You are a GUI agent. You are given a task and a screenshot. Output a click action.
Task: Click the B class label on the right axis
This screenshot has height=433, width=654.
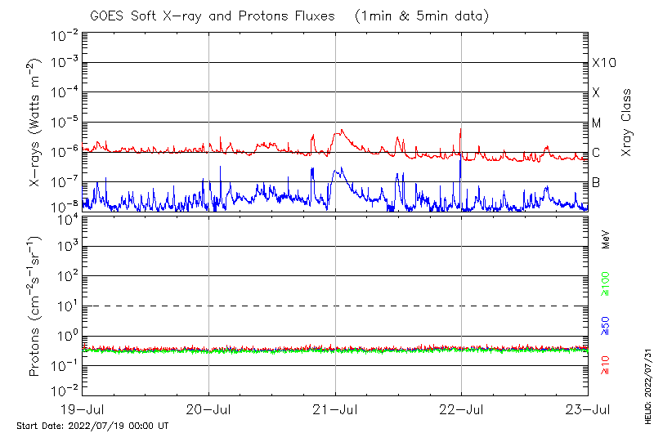click(x=596, y=182)
